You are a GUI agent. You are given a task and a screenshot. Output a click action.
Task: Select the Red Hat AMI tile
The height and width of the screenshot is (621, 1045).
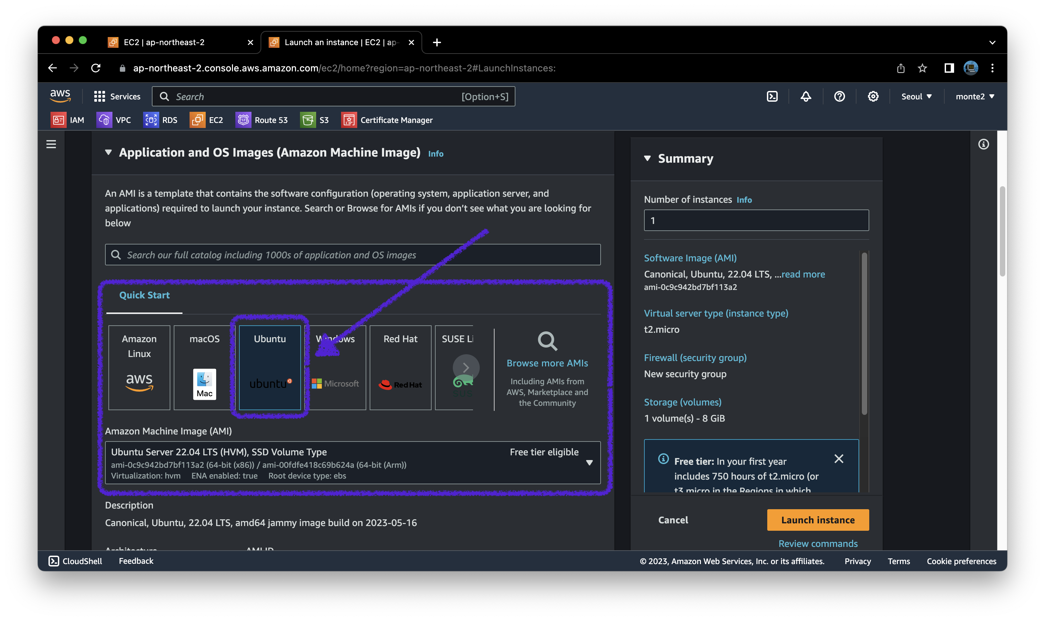400,367
